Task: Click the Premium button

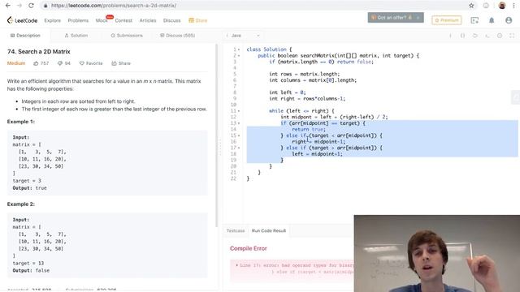Action: (446, 20)
